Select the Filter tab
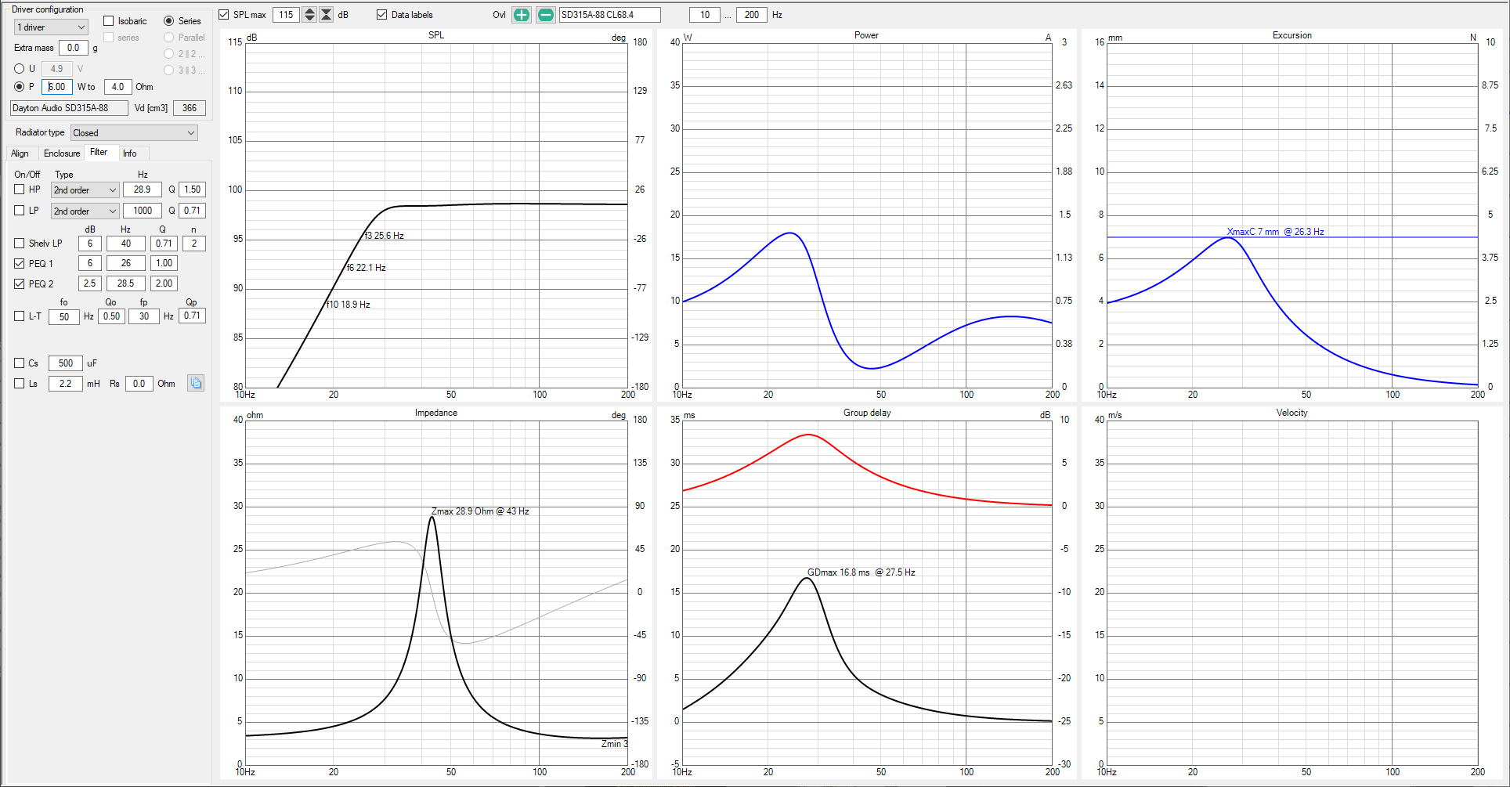 [x=99, y=153]
